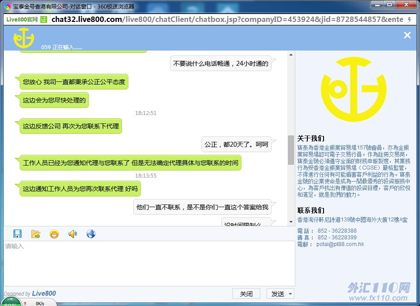Viewport: 420px width, 306px height.
Task: Maximize the browser window
Action: (x=390, y=4)
